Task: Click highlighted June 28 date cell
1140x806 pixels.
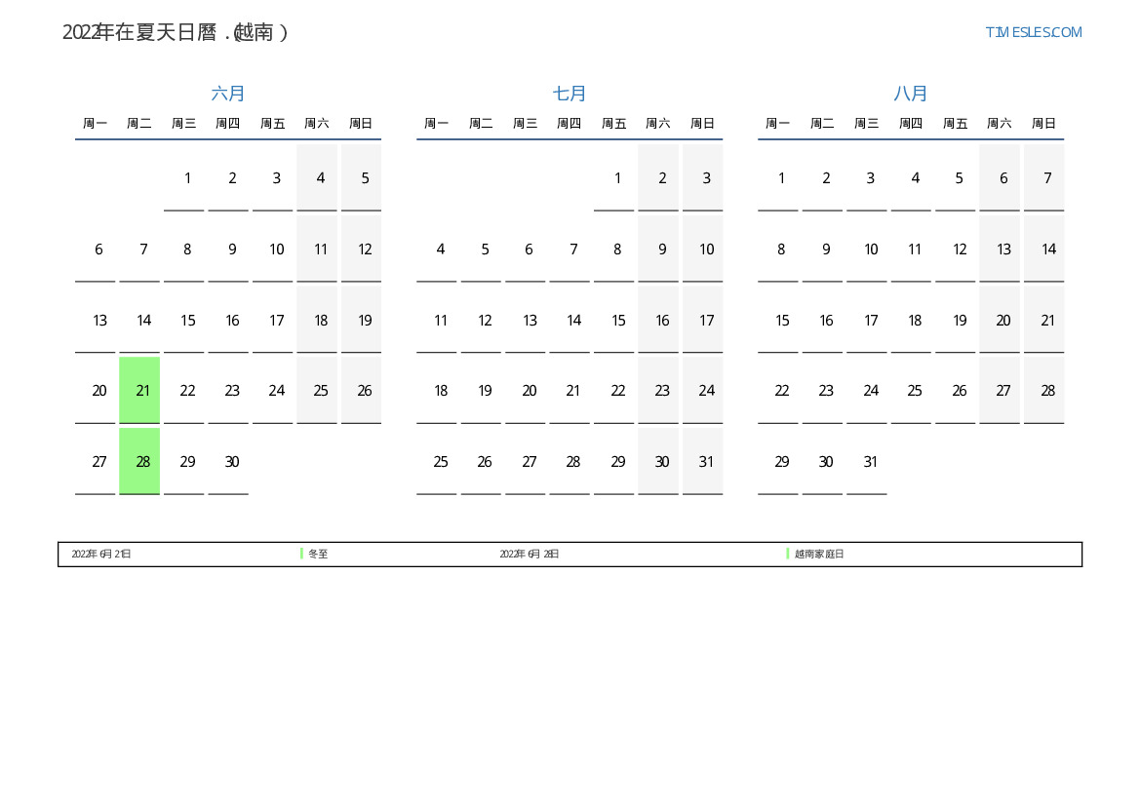Action: coord(139,462)
